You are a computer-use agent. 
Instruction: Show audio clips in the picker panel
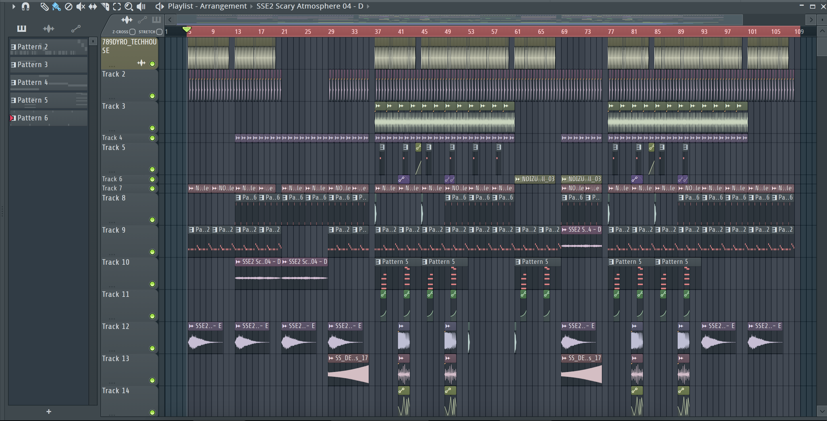click(x=49, y=29)
